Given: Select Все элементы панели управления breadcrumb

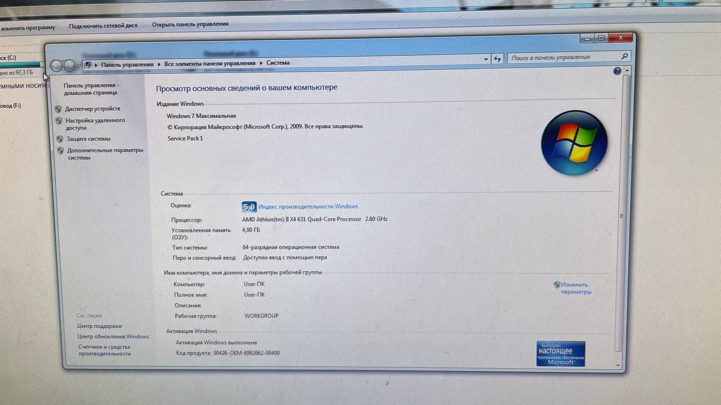Looking at the screenshot, I should pos(210,64).
